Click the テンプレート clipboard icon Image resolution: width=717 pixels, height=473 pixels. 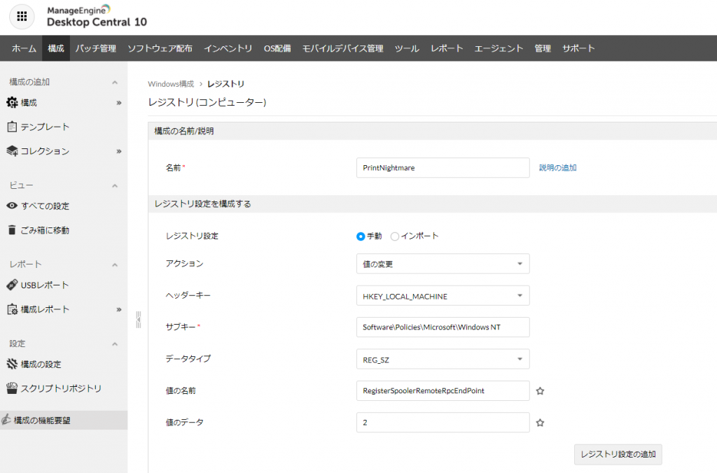tap(12, 127)
